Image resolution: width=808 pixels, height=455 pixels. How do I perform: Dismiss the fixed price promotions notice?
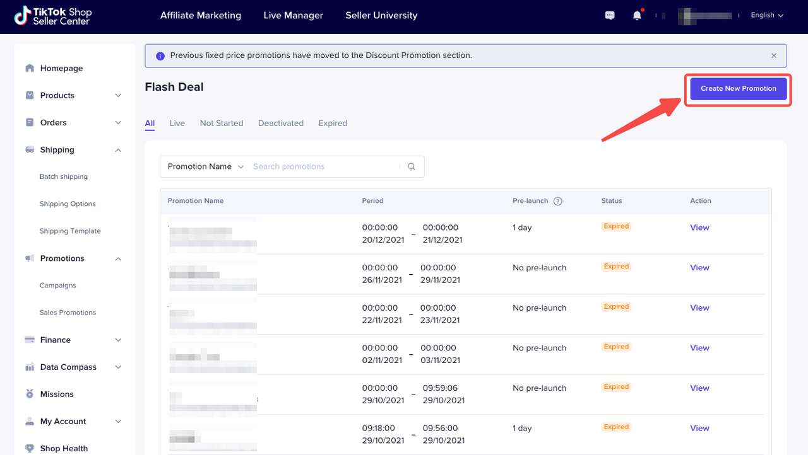(774, 55)
